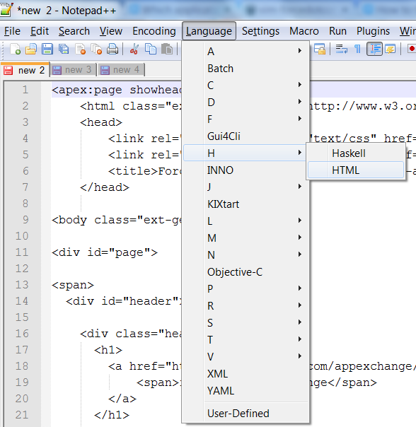Expand the S languages submenu
416x427 pixels.
coord(246,322)
